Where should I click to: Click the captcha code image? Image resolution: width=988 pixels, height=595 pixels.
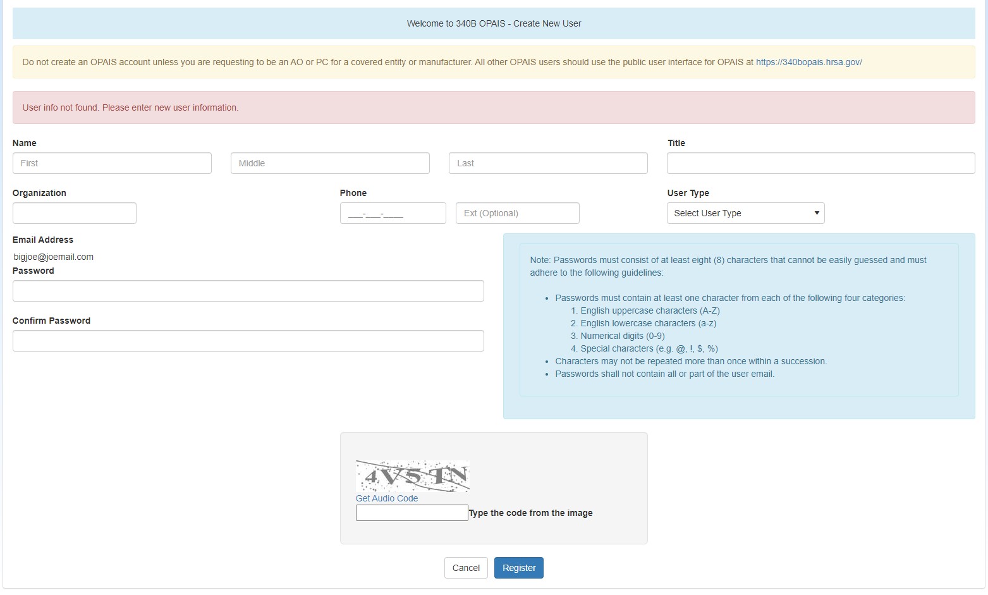(413, 476)
